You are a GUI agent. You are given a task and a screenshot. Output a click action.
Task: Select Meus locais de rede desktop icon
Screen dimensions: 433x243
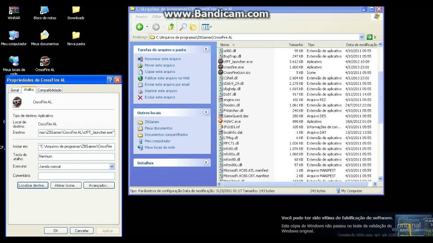pyautogui.click(x=14, y=65)
